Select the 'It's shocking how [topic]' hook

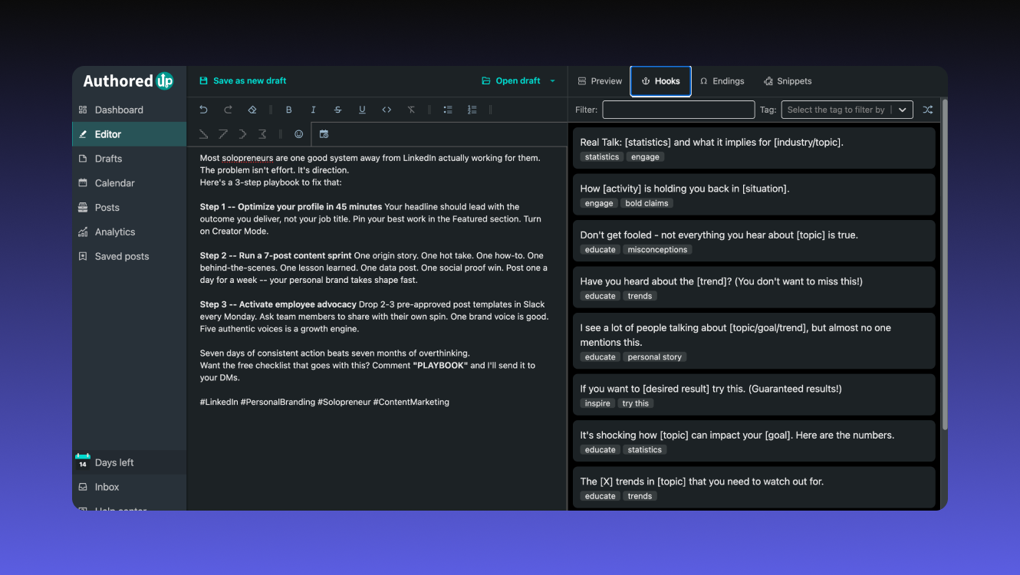click(x=754, y=441)
